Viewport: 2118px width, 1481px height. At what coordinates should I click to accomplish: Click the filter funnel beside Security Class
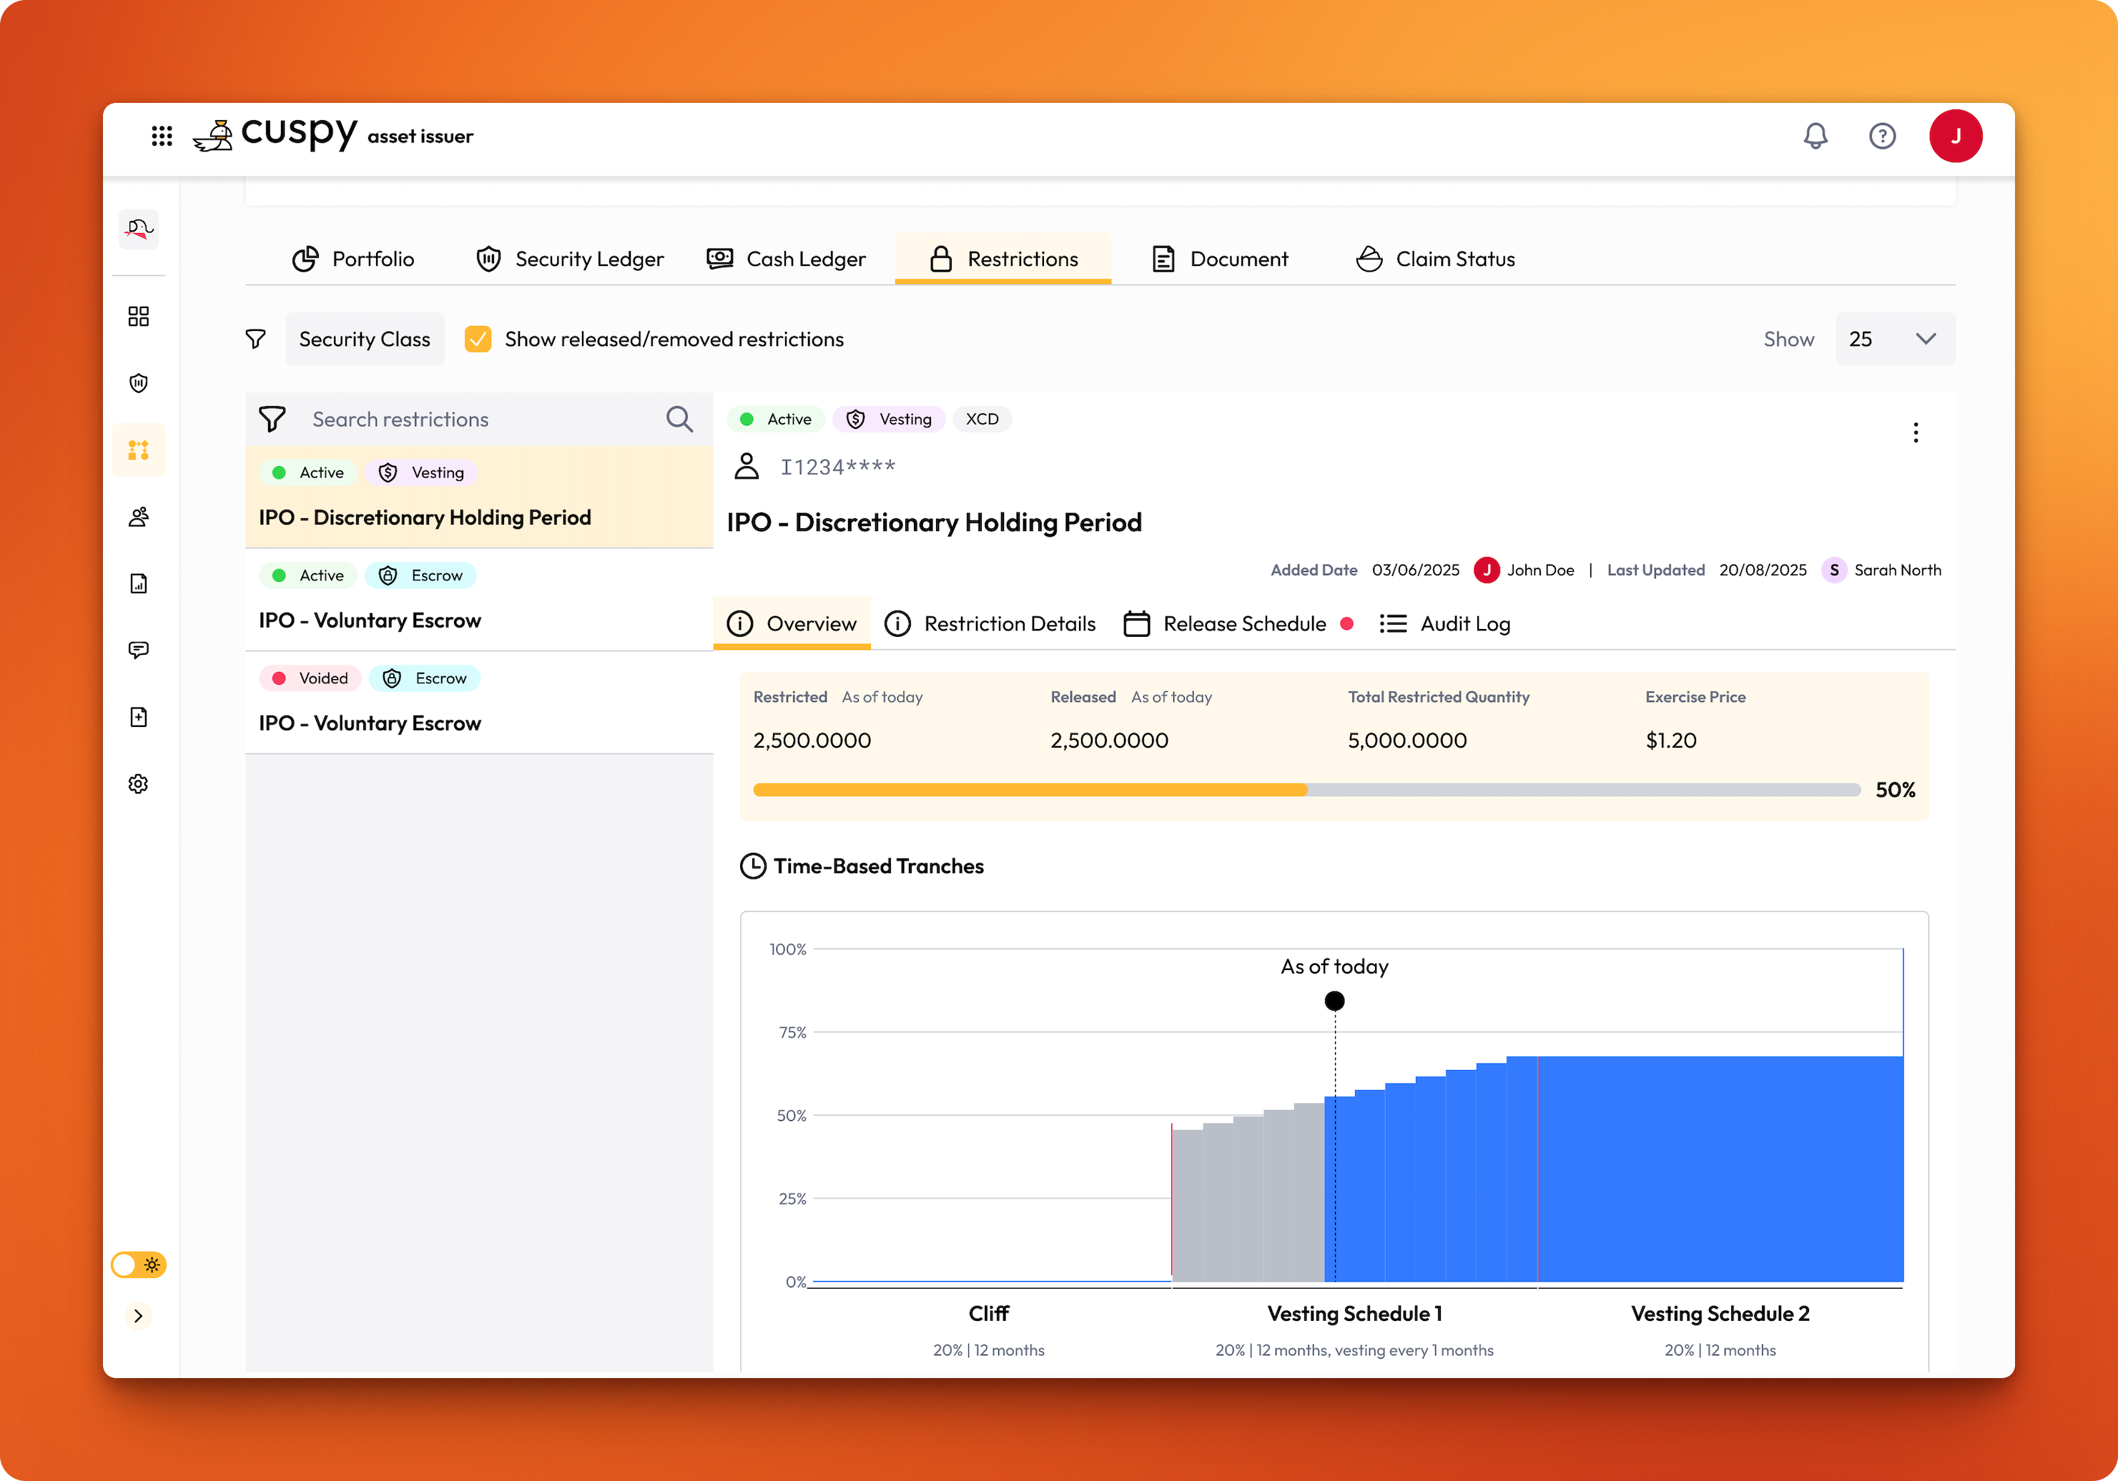point(255,340)
